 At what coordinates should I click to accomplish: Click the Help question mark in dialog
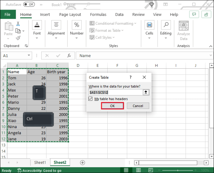click(x=131, y=77)
